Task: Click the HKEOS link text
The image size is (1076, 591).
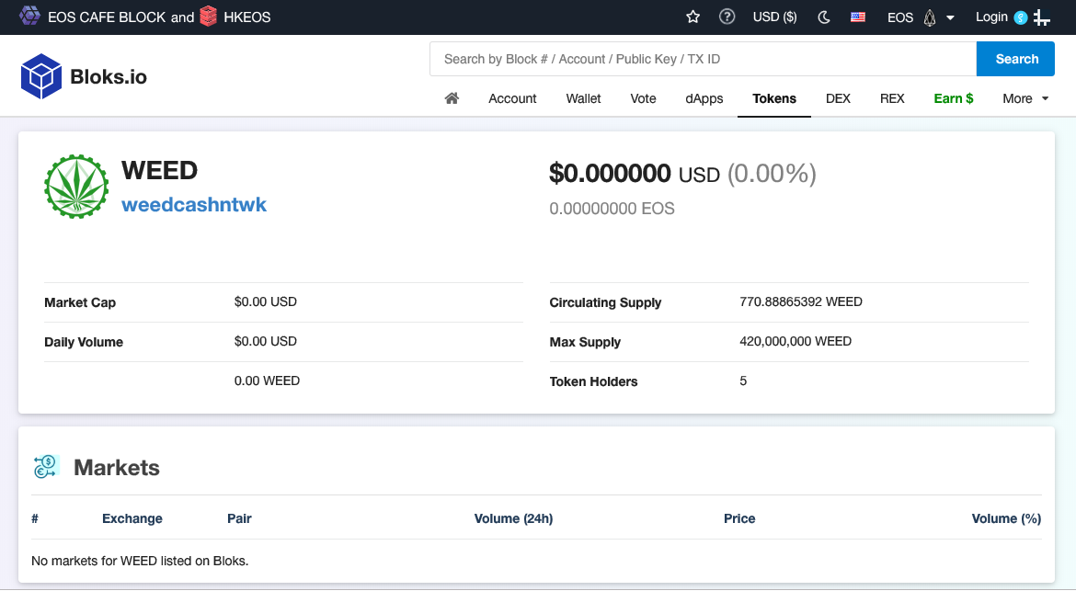Action: [x=247, y=17]
